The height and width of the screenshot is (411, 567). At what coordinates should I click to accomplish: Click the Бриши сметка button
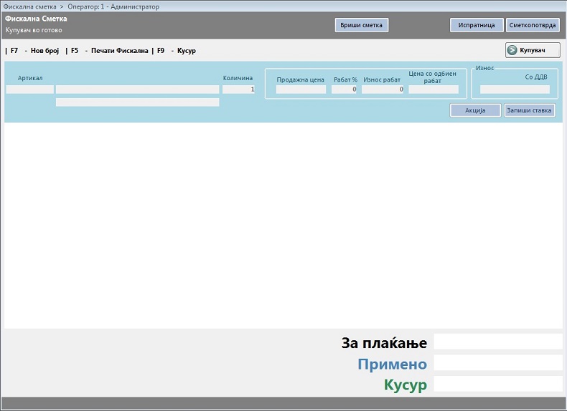362,25
